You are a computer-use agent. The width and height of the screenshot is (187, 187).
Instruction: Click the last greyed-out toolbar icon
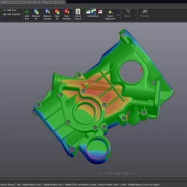tap(144, 12)
